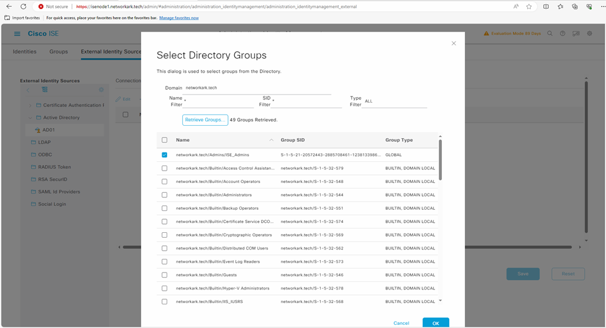Add page to favorites star icon
Screen dimensions: 606x328
529,7
